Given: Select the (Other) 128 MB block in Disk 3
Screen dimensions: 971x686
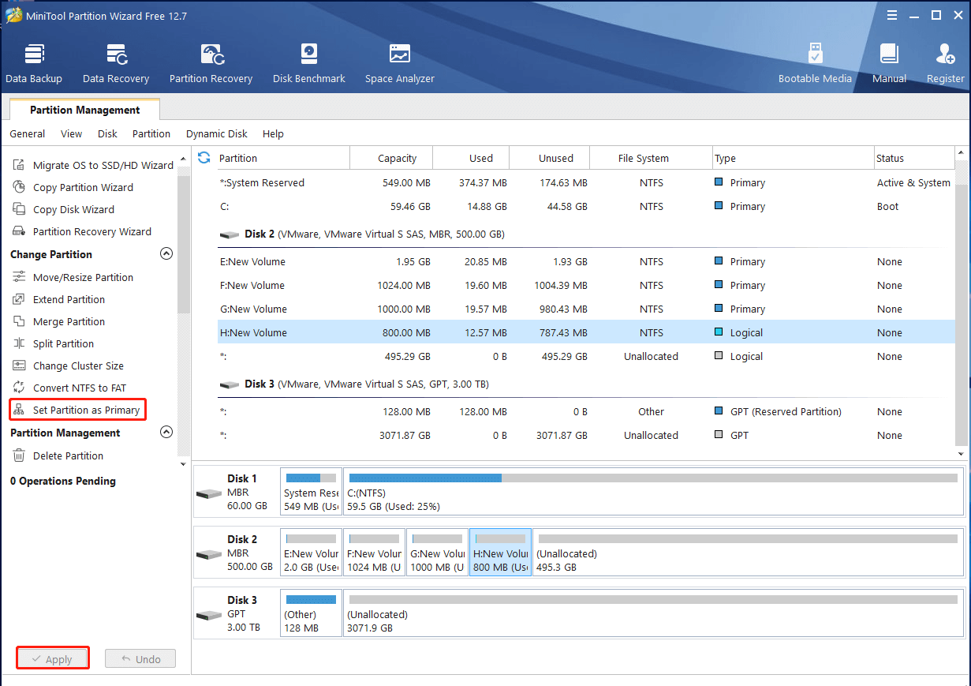Looking at the screenshot, I should pos(312,613).
